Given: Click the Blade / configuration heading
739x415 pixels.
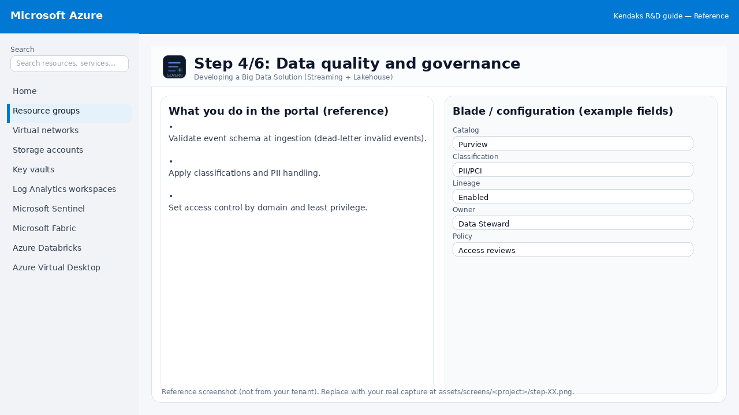Looking at the screenshot, I should [x=563, y=111].
